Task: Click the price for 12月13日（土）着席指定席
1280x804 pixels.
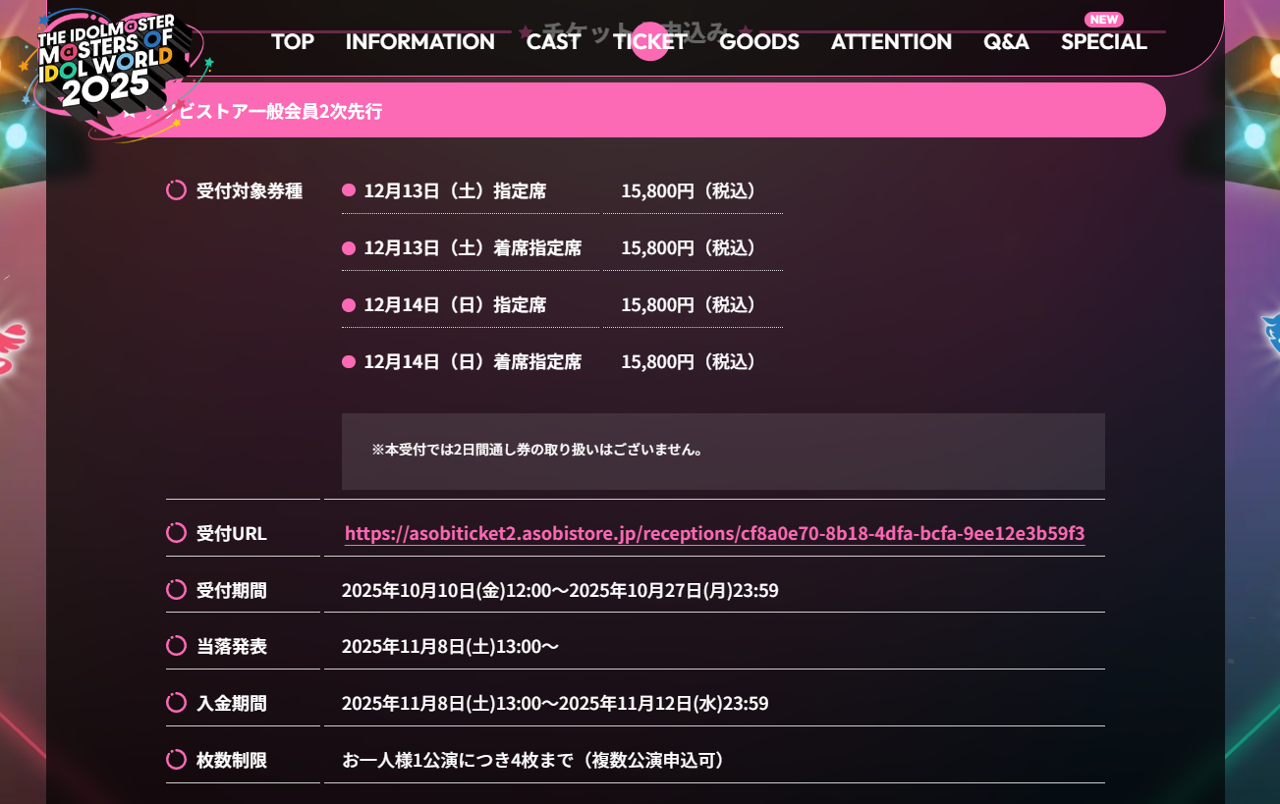Action: [693, 247]
